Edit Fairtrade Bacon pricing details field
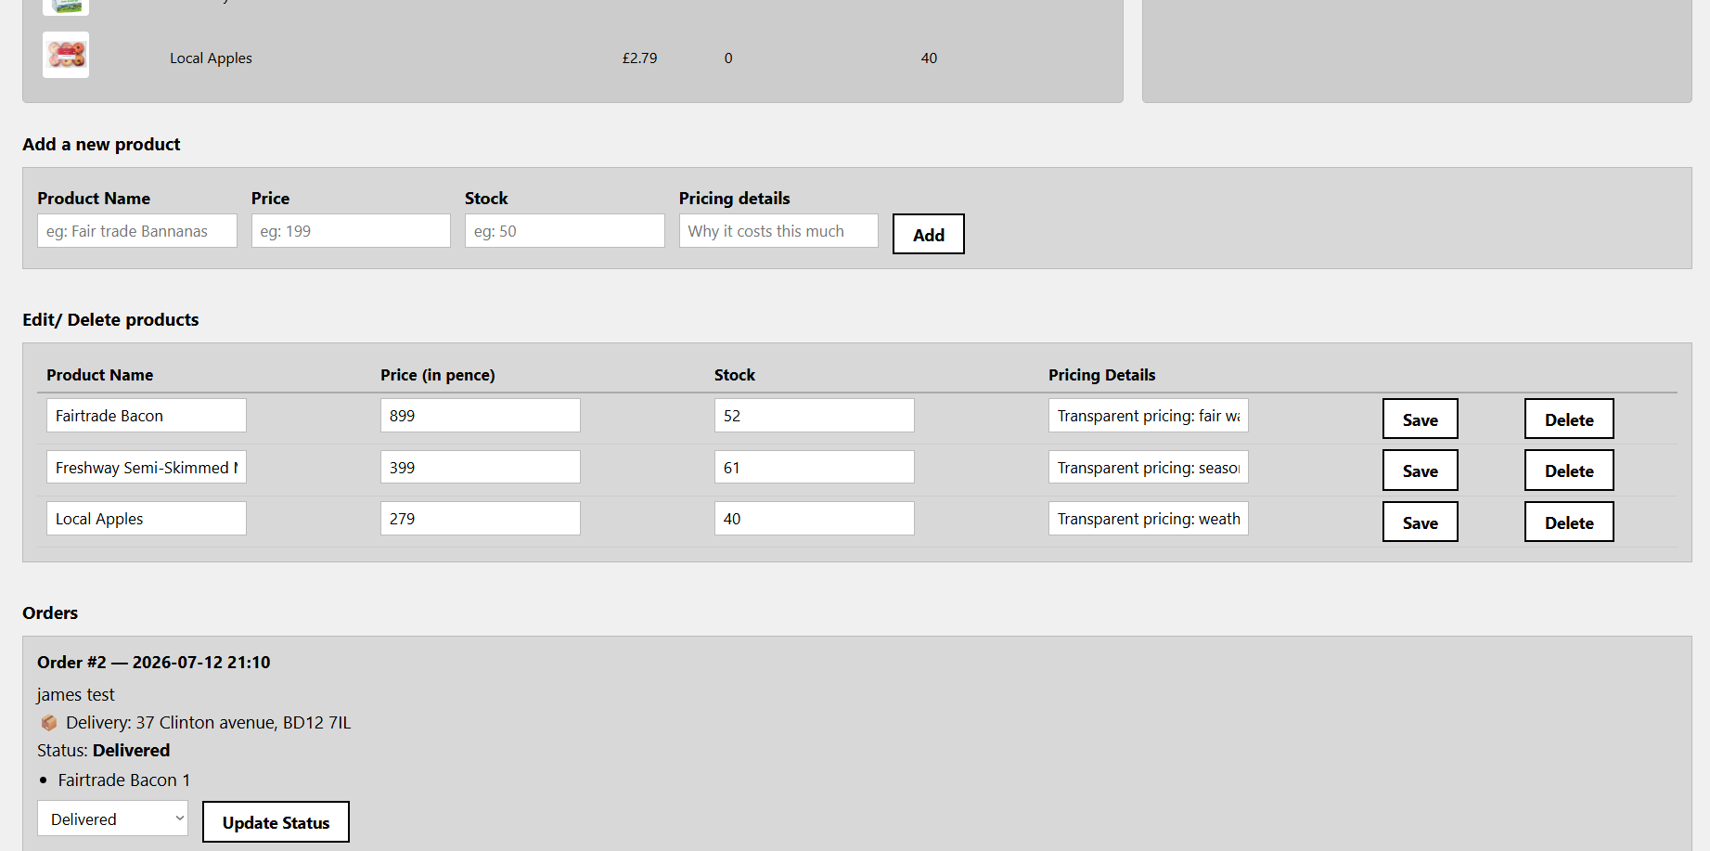1710x851 pixels. coord(1149,416)
